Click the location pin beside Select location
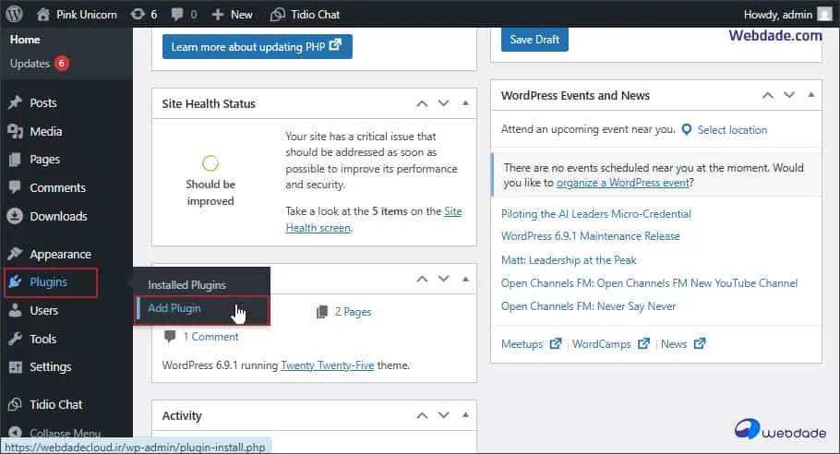The height and width of the screenshot is (454, 840). [x=687, y=130]
